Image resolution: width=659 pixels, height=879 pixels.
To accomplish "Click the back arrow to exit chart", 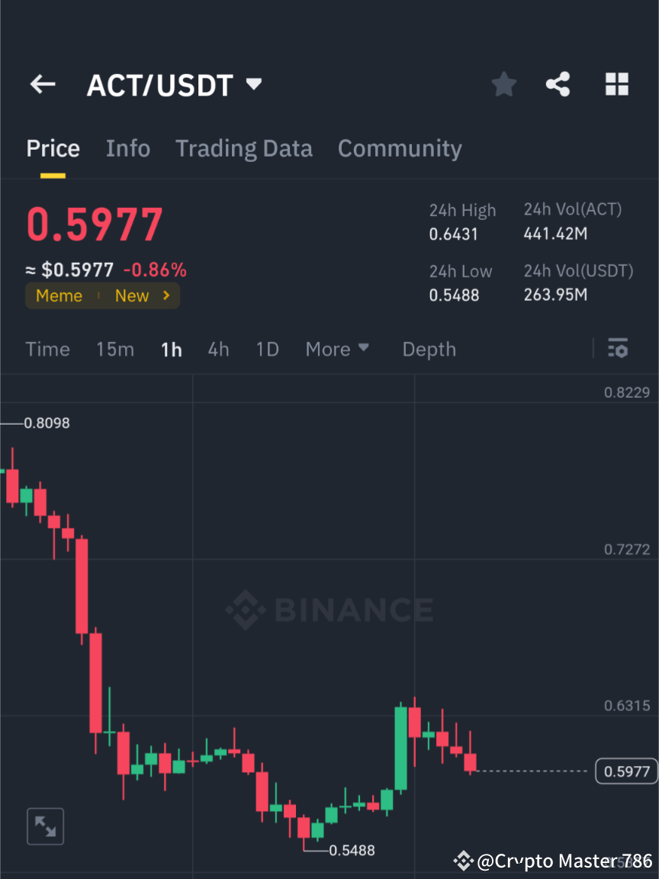I will [x=42, y=84].
